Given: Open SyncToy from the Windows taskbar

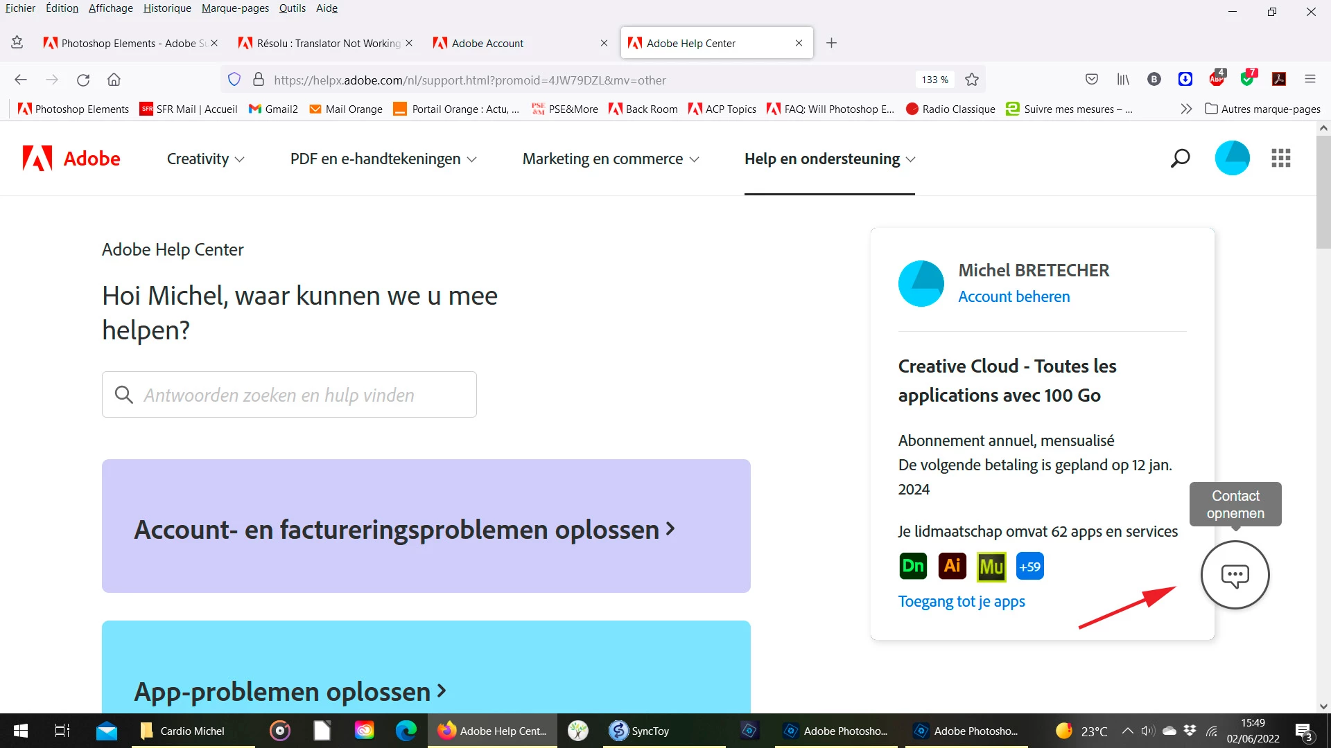Looking at the screenshot, I should [x=639, y=731].
